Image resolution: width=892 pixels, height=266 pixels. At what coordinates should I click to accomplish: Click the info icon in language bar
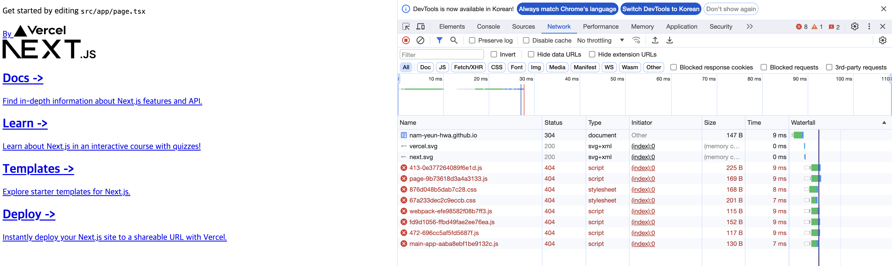pyautogui.click(x=405, y=9)
